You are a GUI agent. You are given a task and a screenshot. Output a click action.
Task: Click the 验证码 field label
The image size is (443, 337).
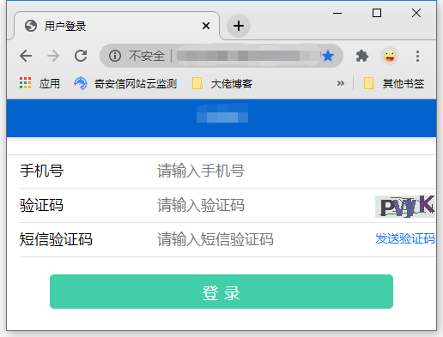point(42,205)
